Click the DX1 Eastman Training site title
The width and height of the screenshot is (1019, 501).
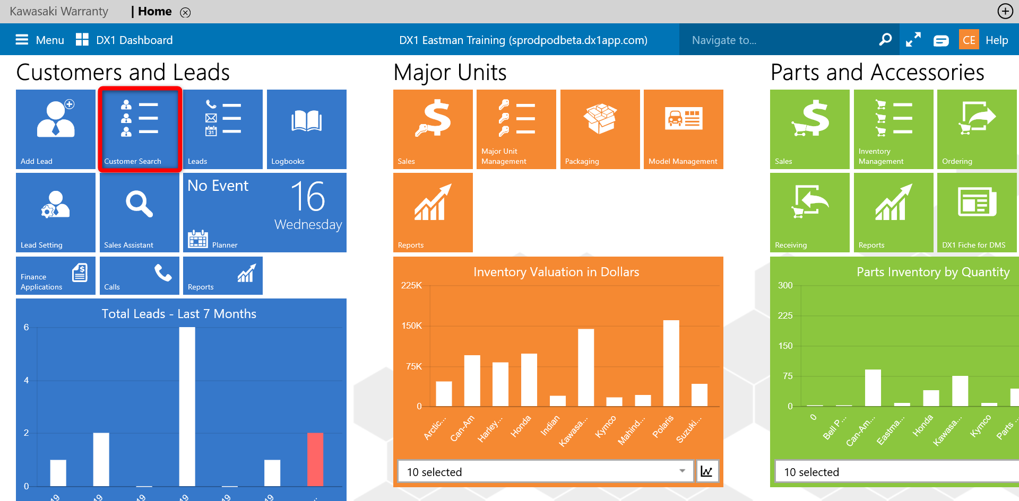coord(523,40)
